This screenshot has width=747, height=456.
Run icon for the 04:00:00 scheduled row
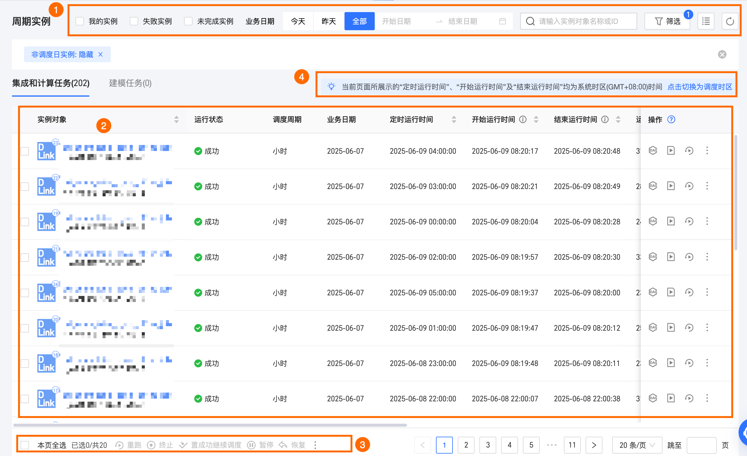[x=671, y=150]
